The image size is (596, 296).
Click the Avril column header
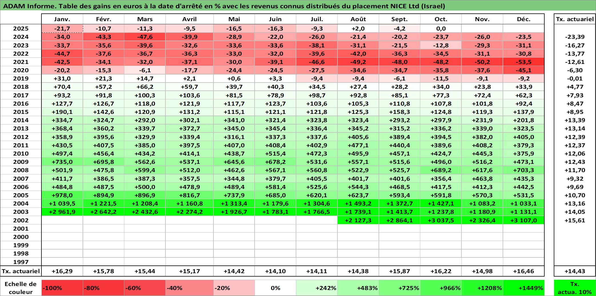pos(189,19)
